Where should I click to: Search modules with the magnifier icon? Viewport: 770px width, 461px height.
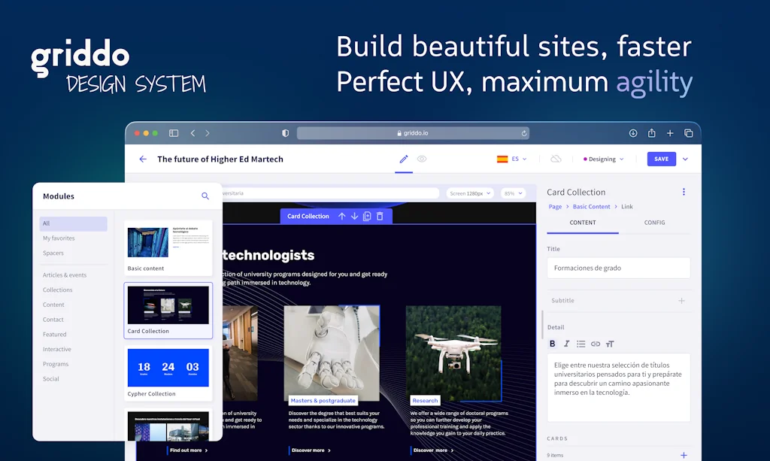205,196
